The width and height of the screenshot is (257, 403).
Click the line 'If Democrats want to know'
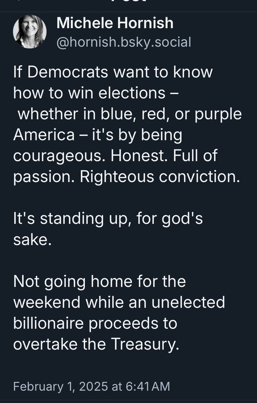click(x=113, y=73)
